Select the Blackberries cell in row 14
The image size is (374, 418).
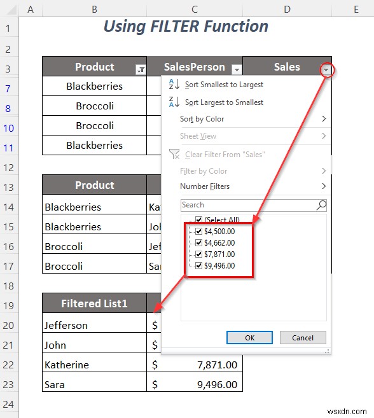(x=95, y=204)
